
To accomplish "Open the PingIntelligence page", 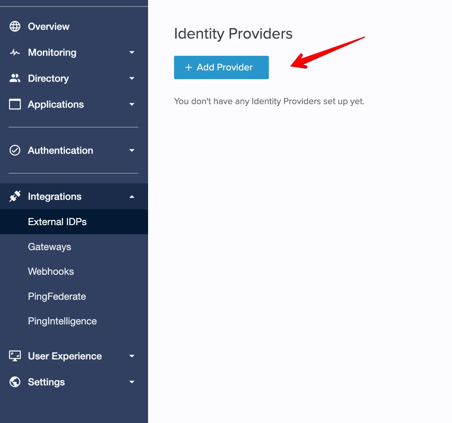I will [x=62, y=321].
